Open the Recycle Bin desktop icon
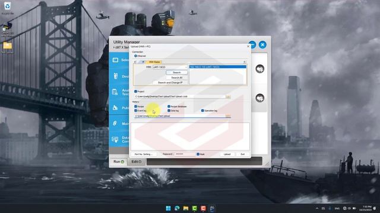Viewport: 380px width, 213px height. [8, 8]
